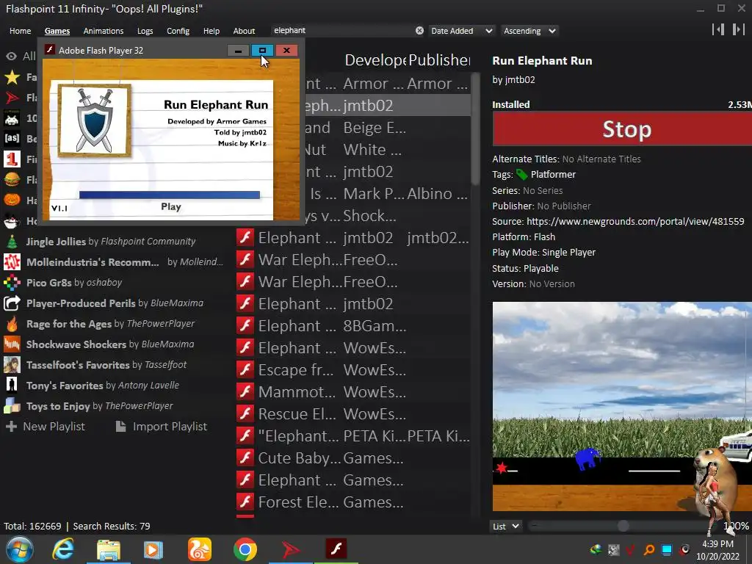Click the green tag icon
This screenshot has height=564, width=752.
click(522, 175)
